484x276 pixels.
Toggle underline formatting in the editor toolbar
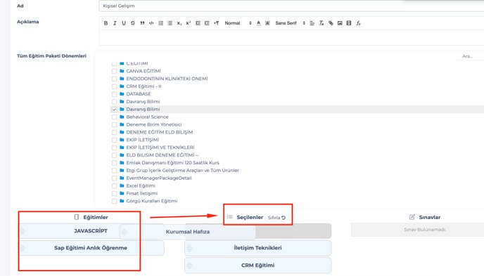coord(124,23)
